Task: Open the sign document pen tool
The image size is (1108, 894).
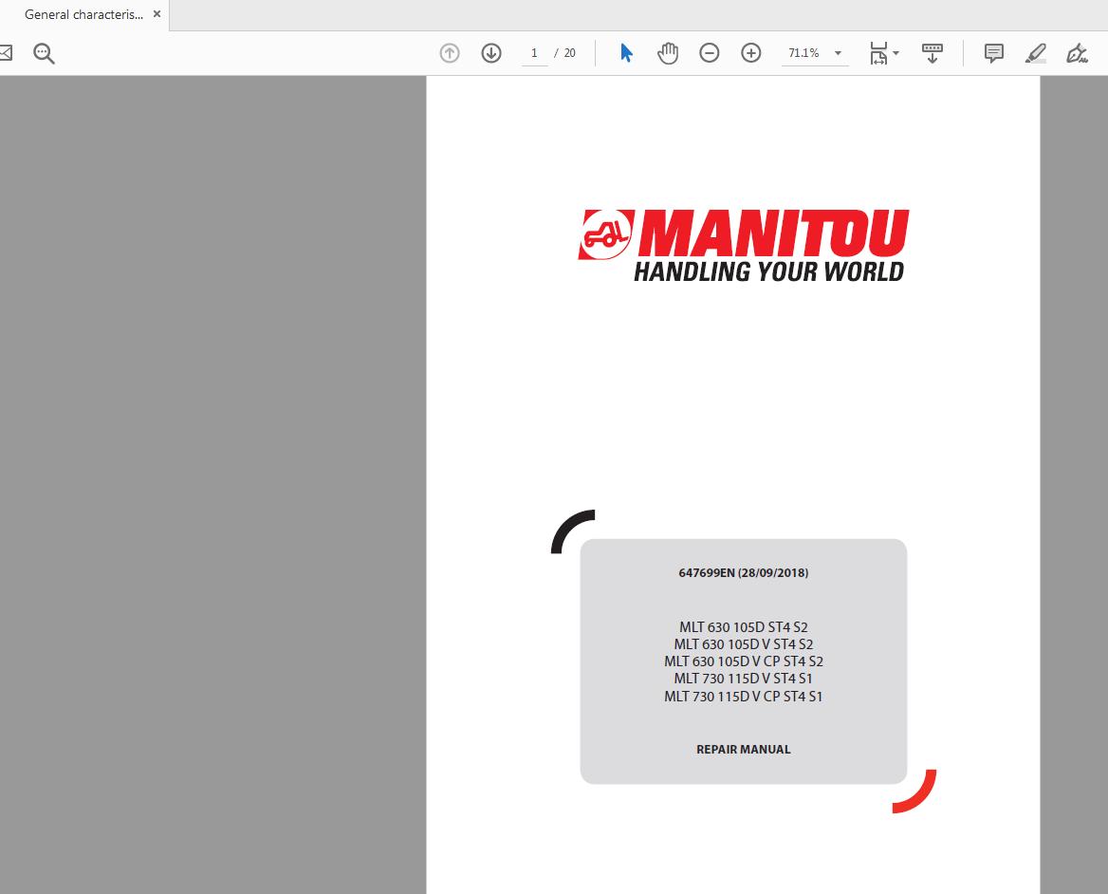Action: click(x=1077, y=53)
